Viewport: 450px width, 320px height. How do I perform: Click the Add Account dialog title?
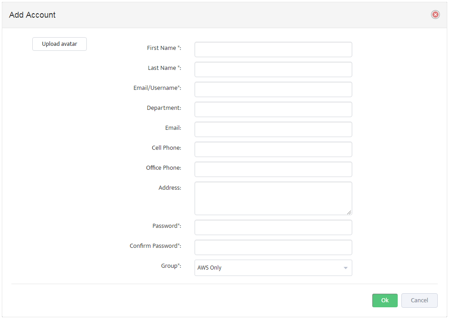(x=32, y=15)
